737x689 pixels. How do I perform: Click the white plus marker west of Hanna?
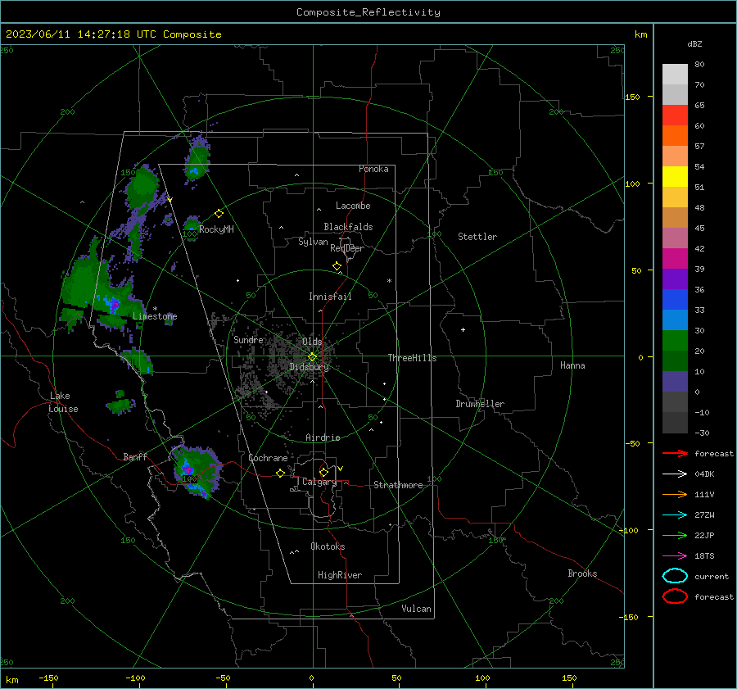click(463, 329)
